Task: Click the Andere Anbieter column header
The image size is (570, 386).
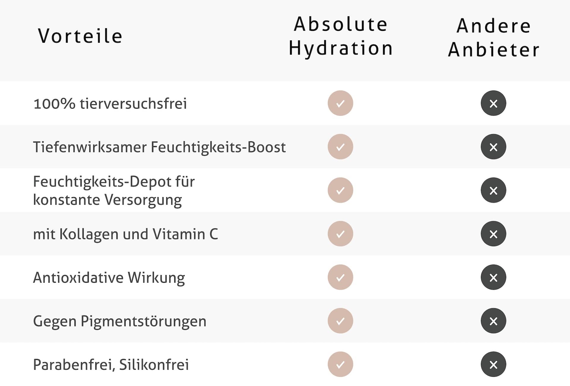Action: pyautogui.click(x=494, y=37)
